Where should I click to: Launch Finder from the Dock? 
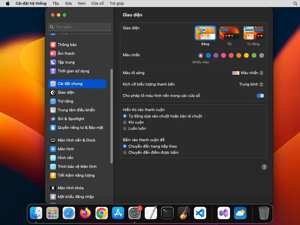(x=36, y=213)
